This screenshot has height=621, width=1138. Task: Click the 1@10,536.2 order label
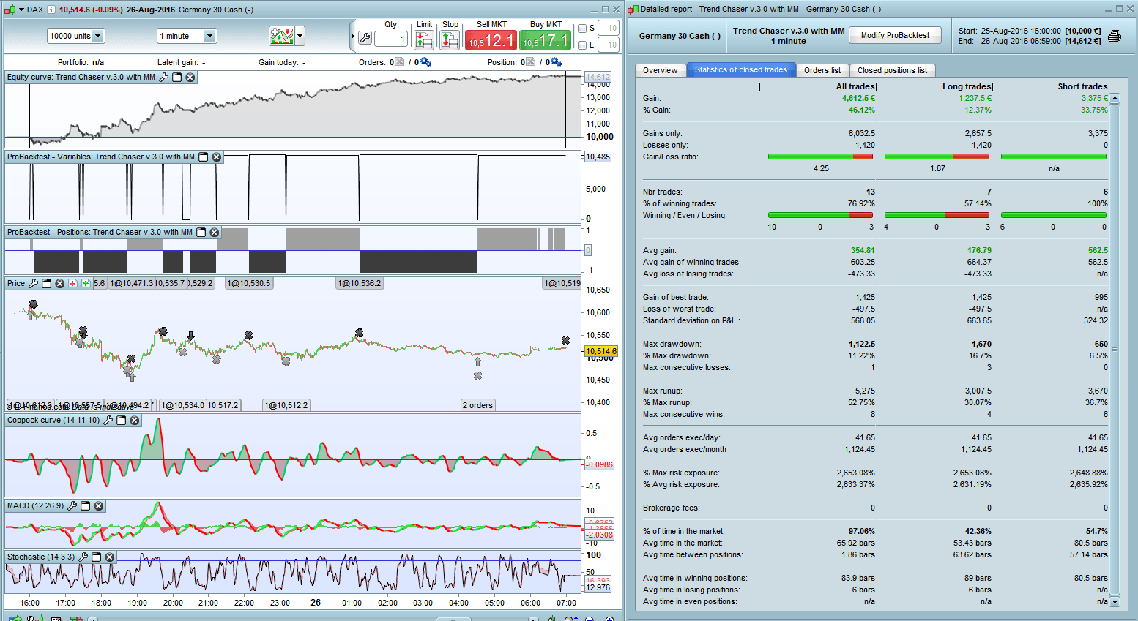click(x=360, y=283)
